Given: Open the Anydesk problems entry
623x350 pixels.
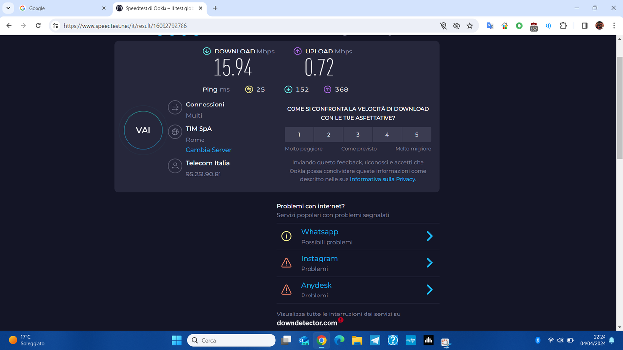Looking at the screenshot, I should point(358,290).
